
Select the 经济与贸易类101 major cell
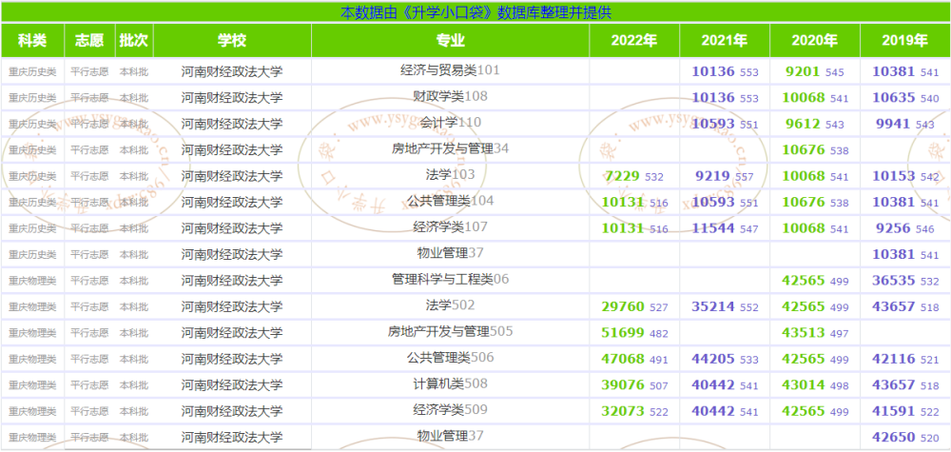451,70
